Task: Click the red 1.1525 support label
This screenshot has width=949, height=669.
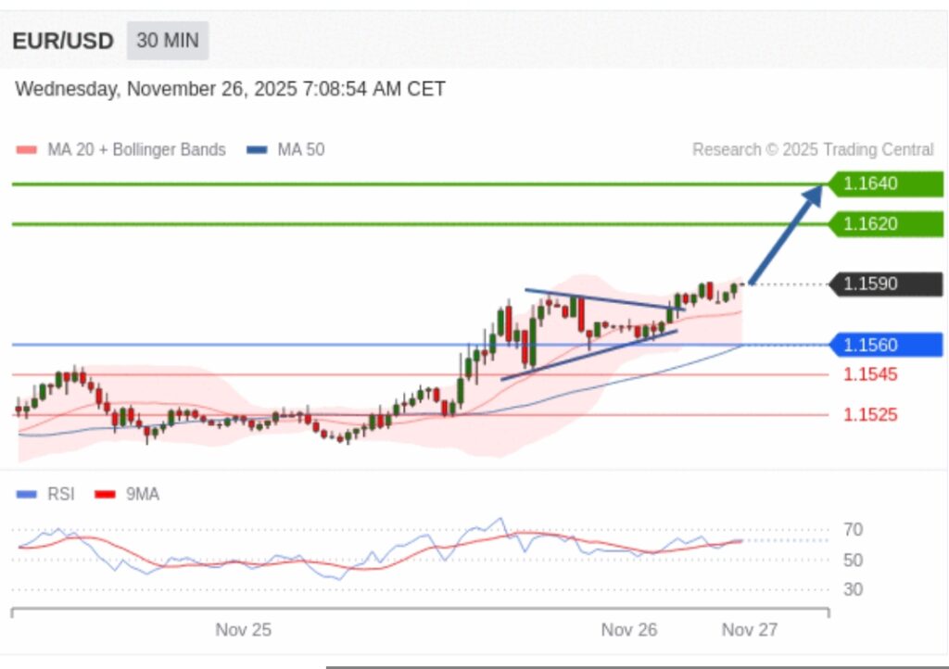Action: tap(869, 414)
